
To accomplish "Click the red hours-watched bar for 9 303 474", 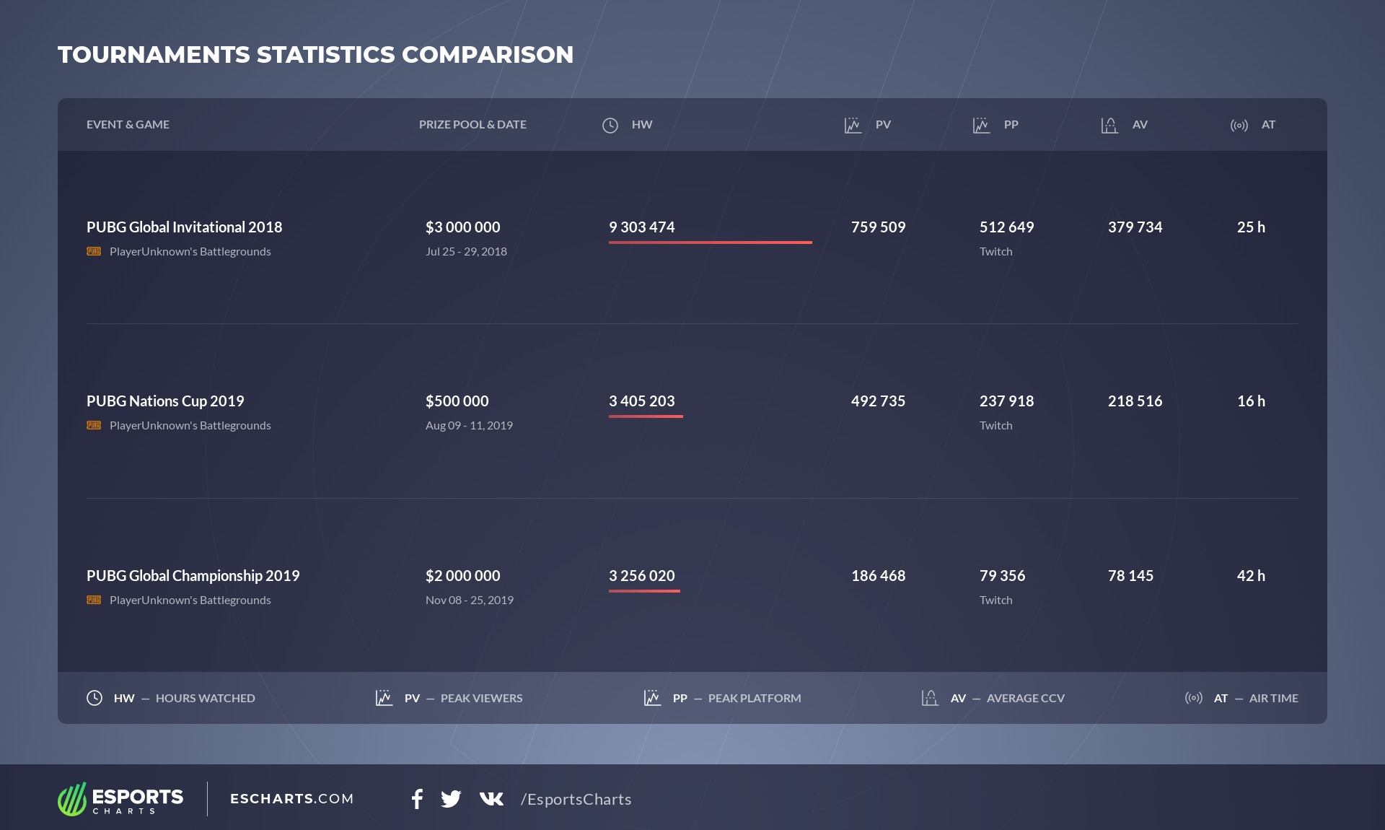I will pos(710,243).
